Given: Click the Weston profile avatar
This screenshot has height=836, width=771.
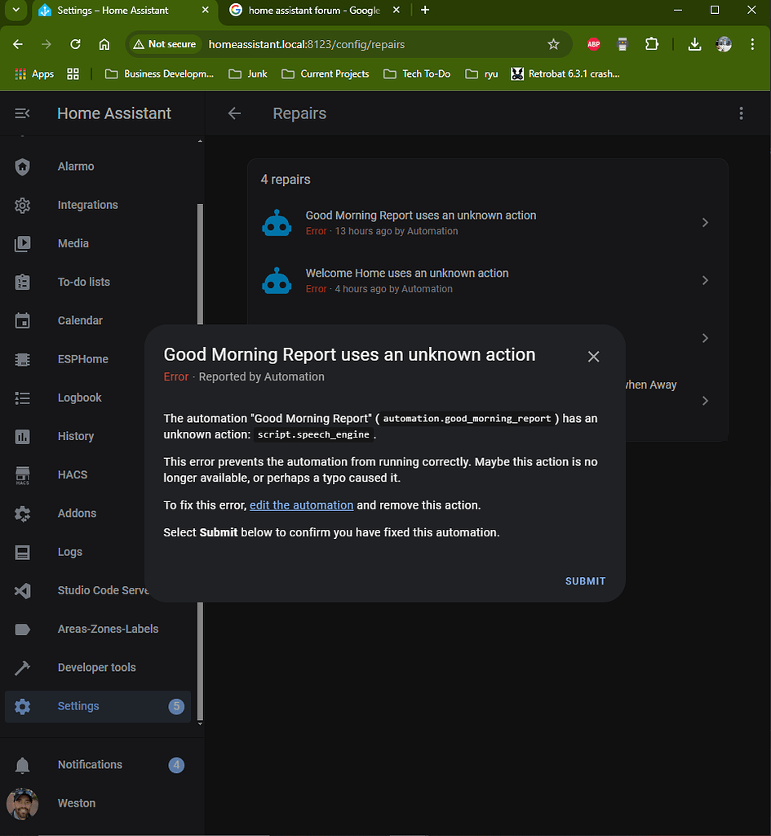Looking at the screenshot, I should [22, 803].
